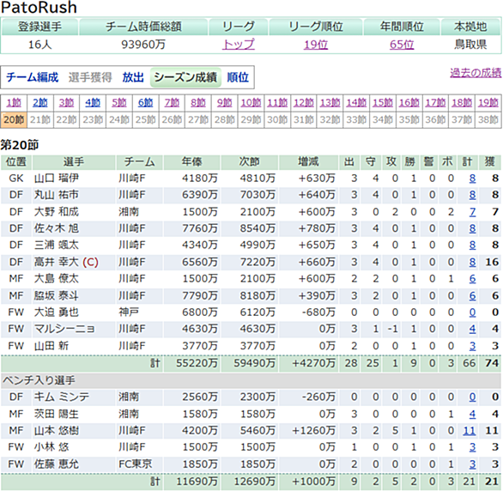503x491 pixels.
Task: Go to the 10節 results
Action: click(251, 103)
